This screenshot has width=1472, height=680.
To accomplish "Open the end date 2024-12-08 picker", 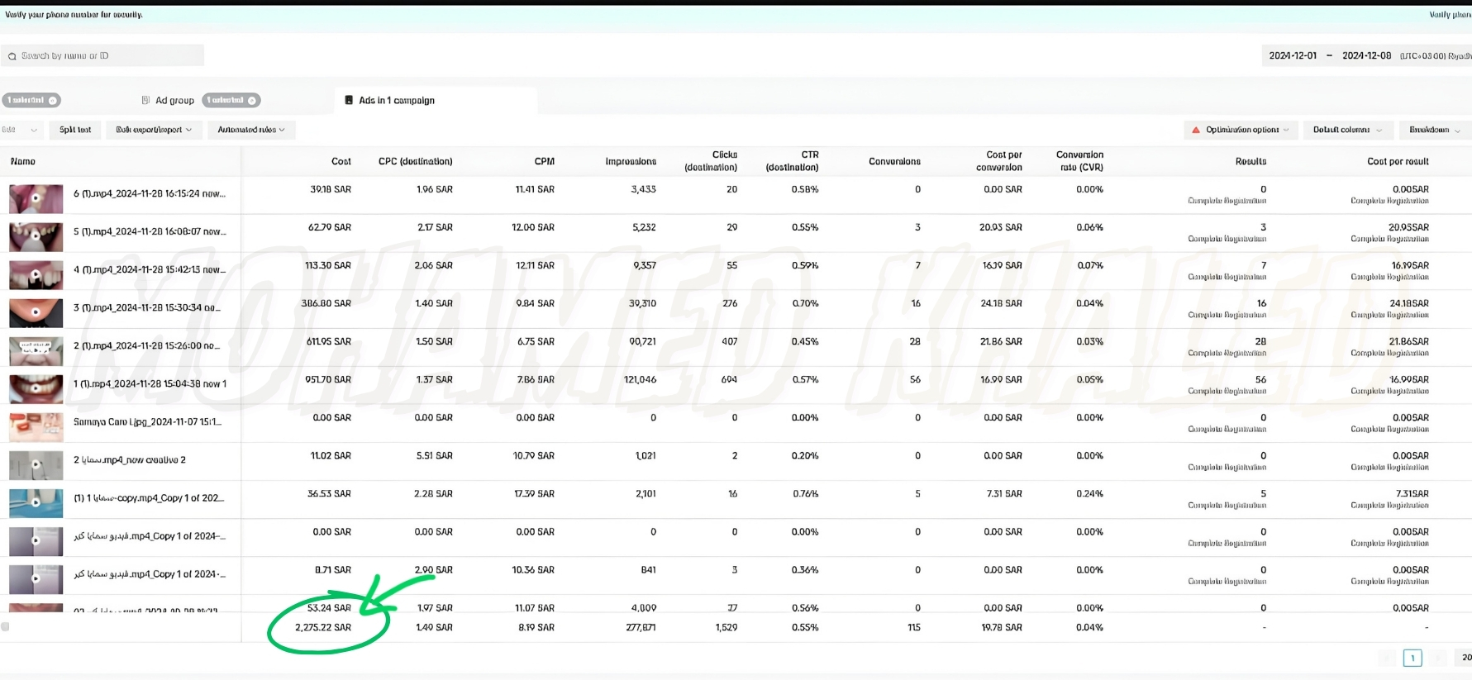I will coord(1366,55).
